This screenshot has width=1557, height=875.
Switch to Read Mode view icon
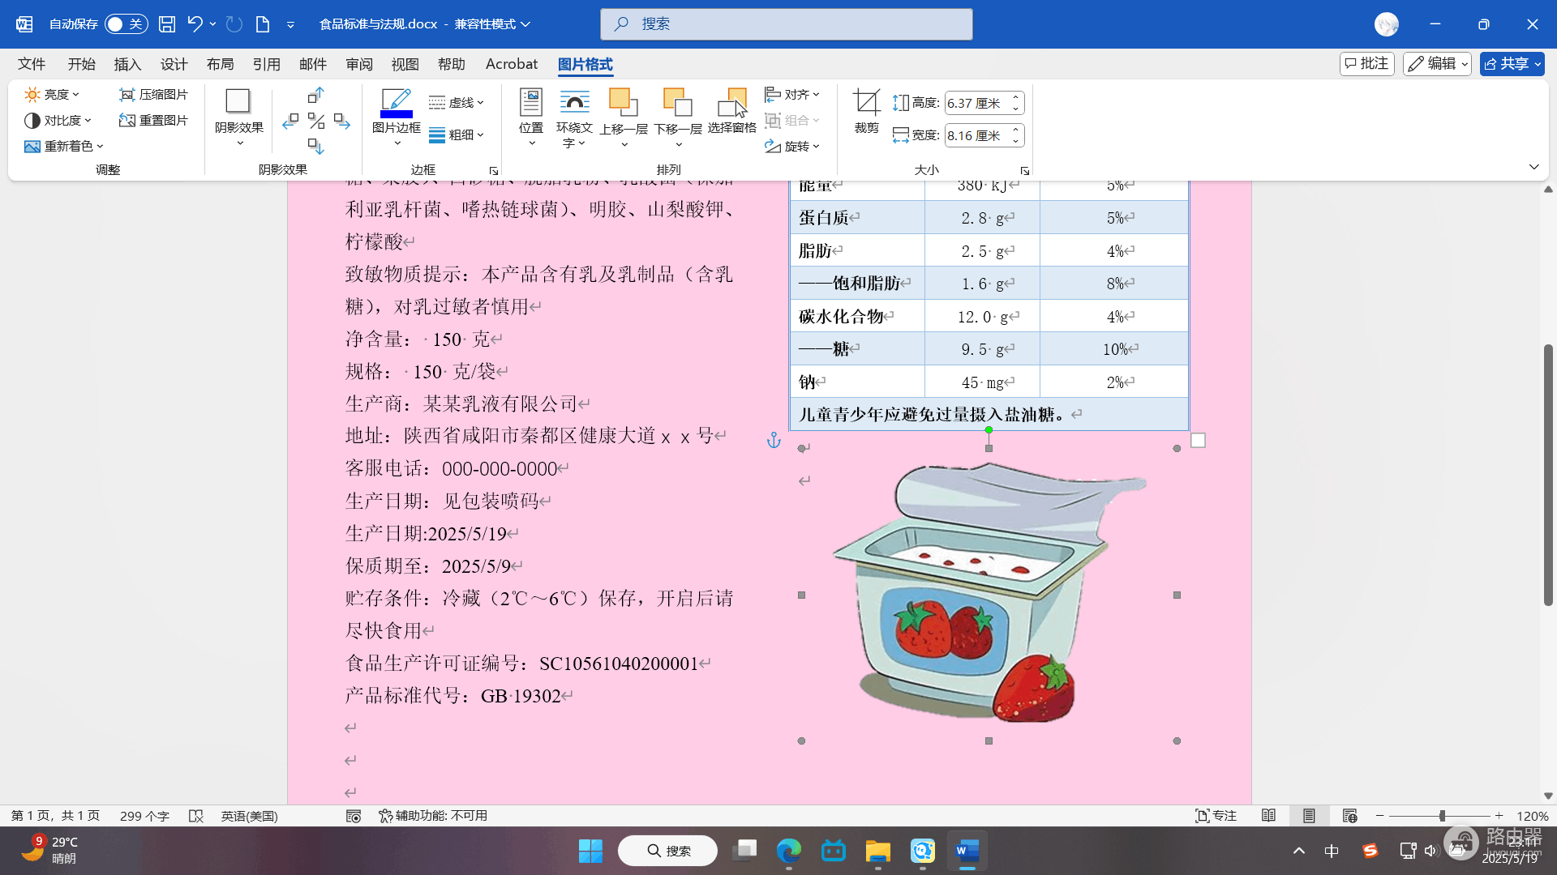click(x=1269, y=816)
